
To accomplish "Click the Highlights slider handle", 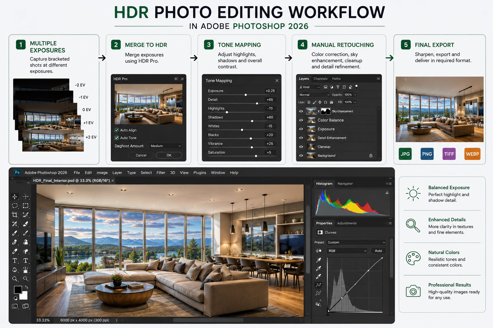I will pyautogui.click(x=227, y=112).
